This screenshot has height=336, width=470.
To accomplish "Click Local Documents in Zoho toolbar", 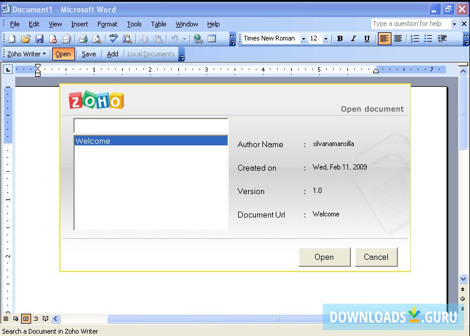I will point(151,54).
